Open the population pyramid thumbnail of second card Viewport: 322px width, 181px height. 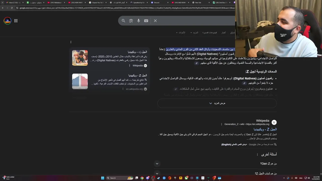[x=80, y=81]
